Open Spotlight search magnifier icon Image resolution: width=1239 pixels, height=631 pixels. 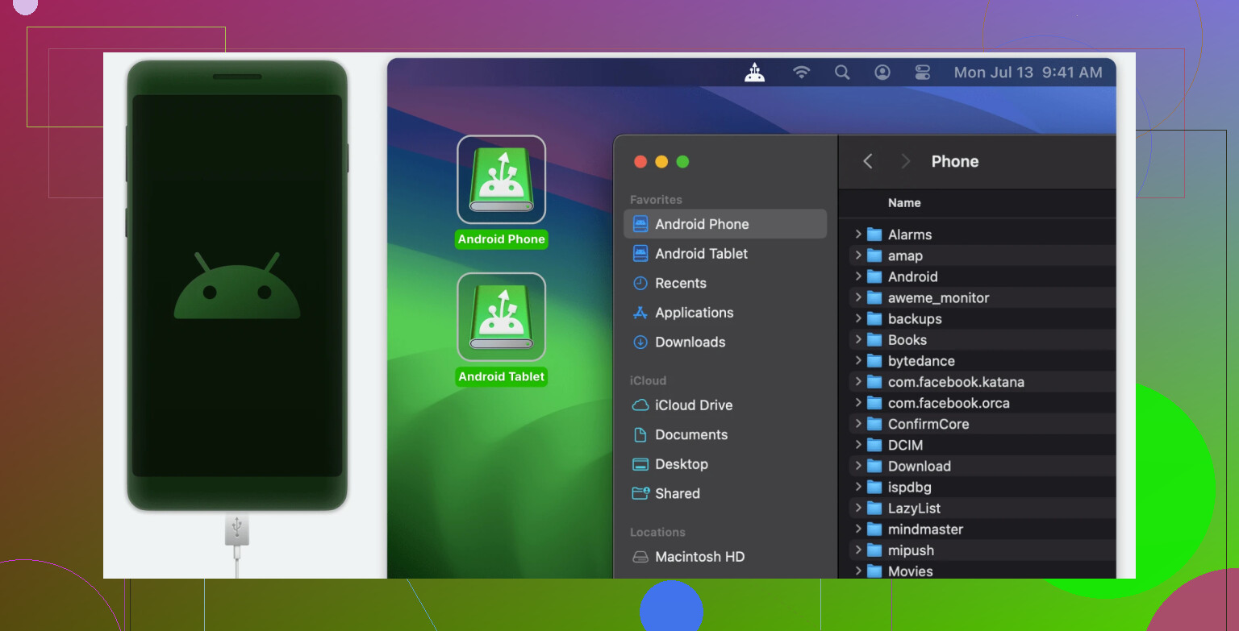842,73
